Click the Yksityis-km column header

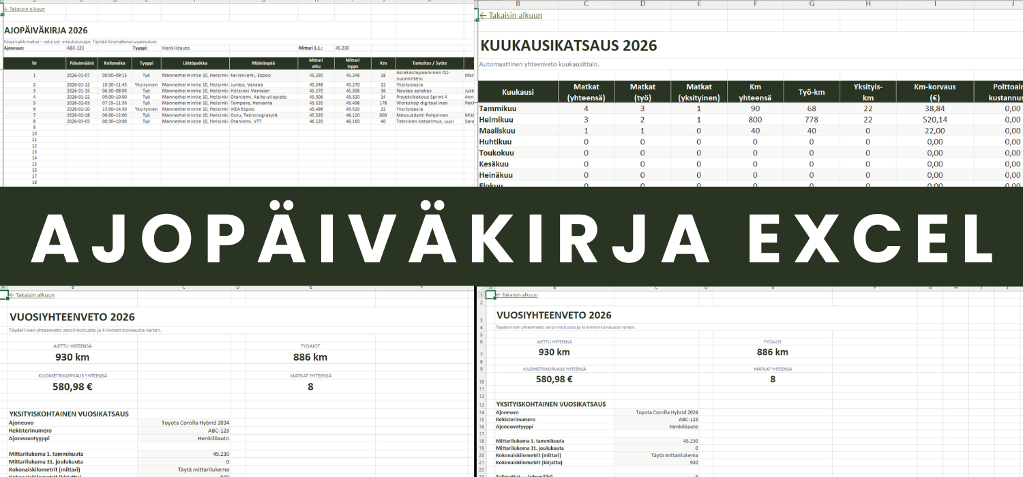tap(868, 91)
